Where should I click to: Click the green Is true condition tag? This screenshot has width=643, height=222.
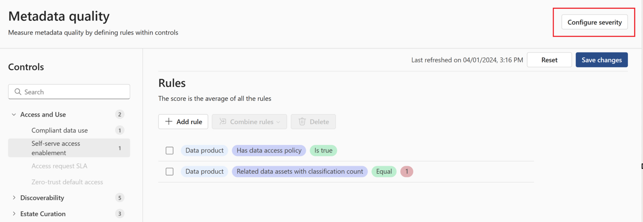(323, 150)
